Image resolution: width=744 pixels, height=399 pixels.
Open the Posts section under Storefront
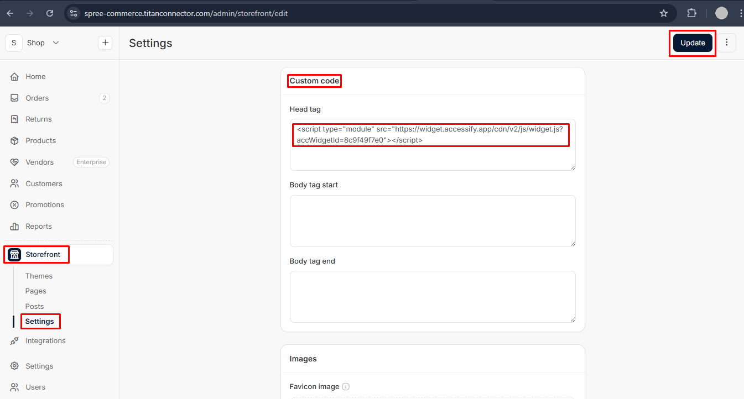pos(34,306)
